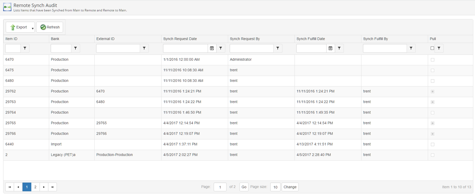Sort by the Synch Request Date column header
This screenshot has height=196, width=475.
coord(180,39)
